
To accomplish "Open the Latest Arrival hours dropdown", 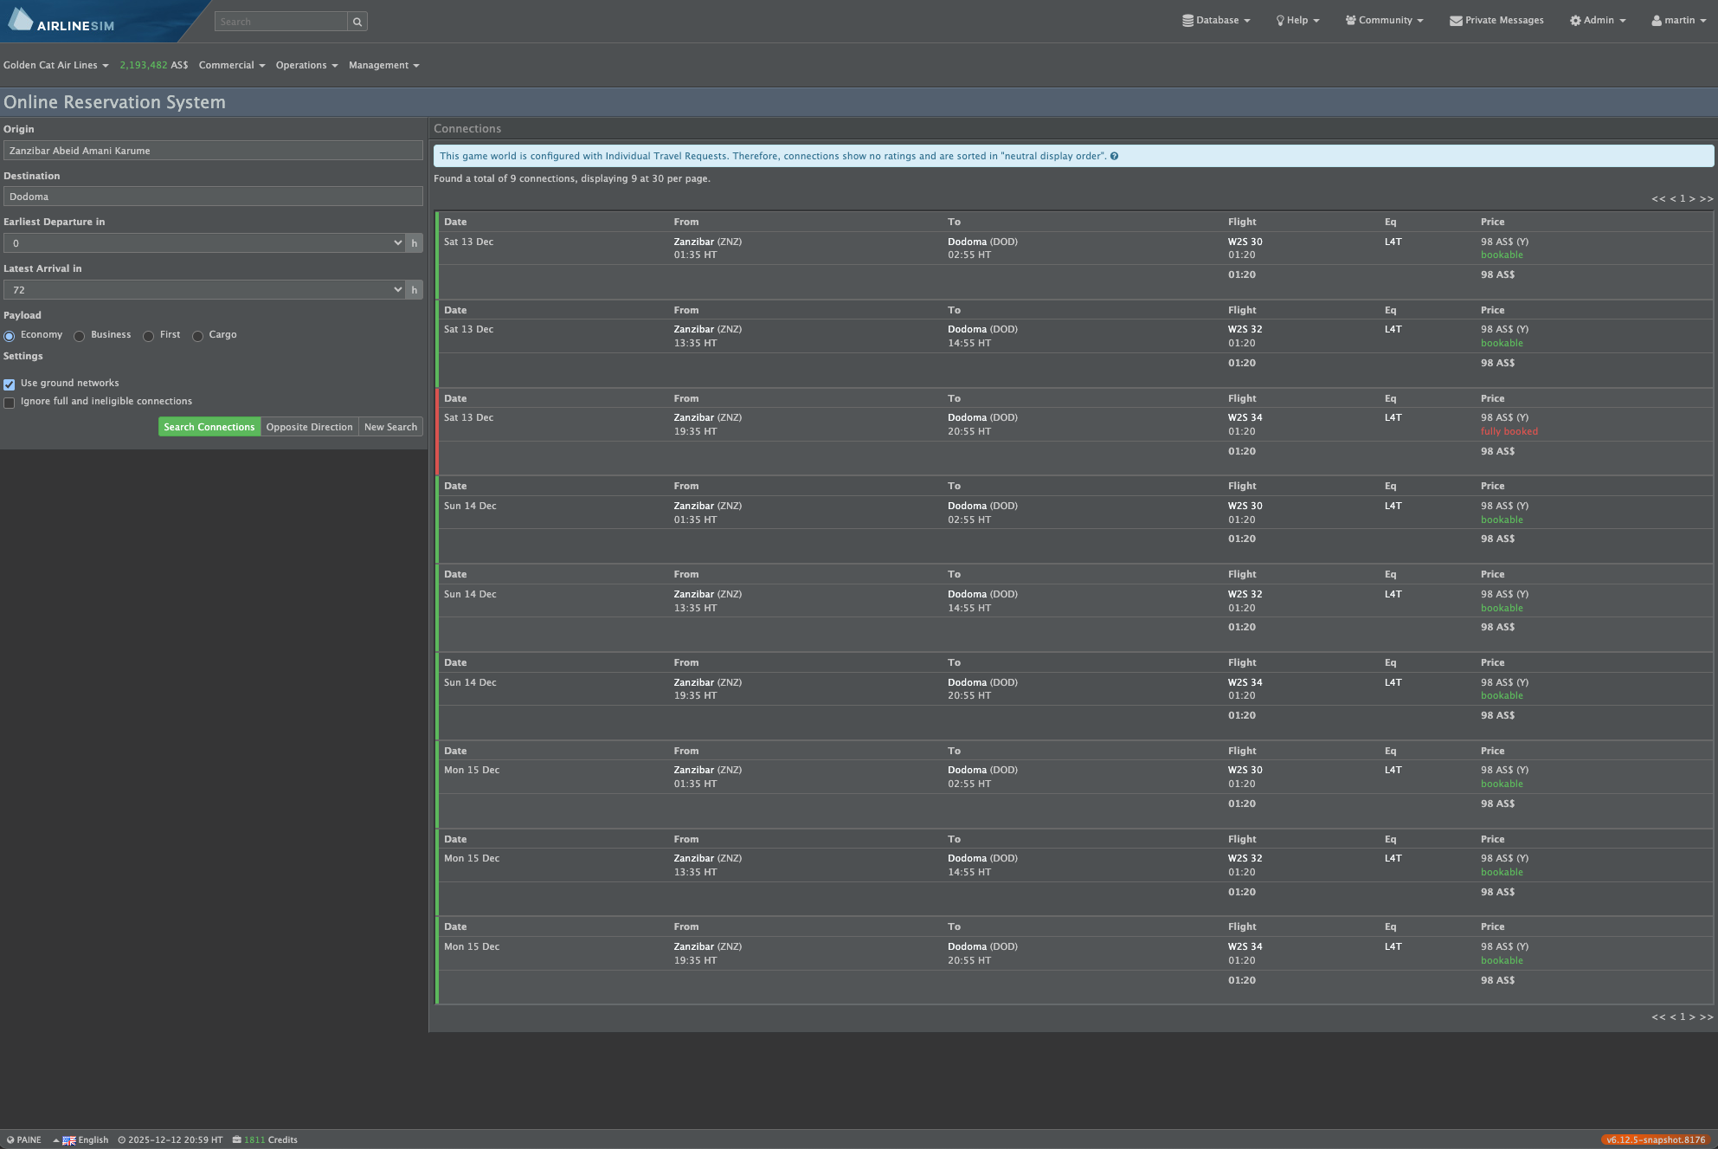I will click(x=203, y=290).
